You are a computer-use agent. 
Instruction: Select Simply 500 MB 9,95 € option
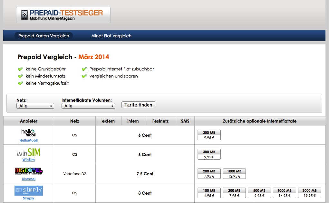click(259, 193)
